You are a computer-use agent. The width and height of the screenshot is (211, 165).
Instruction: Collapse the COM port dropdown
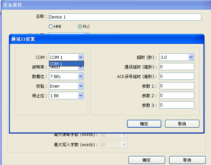coord(80,57)
